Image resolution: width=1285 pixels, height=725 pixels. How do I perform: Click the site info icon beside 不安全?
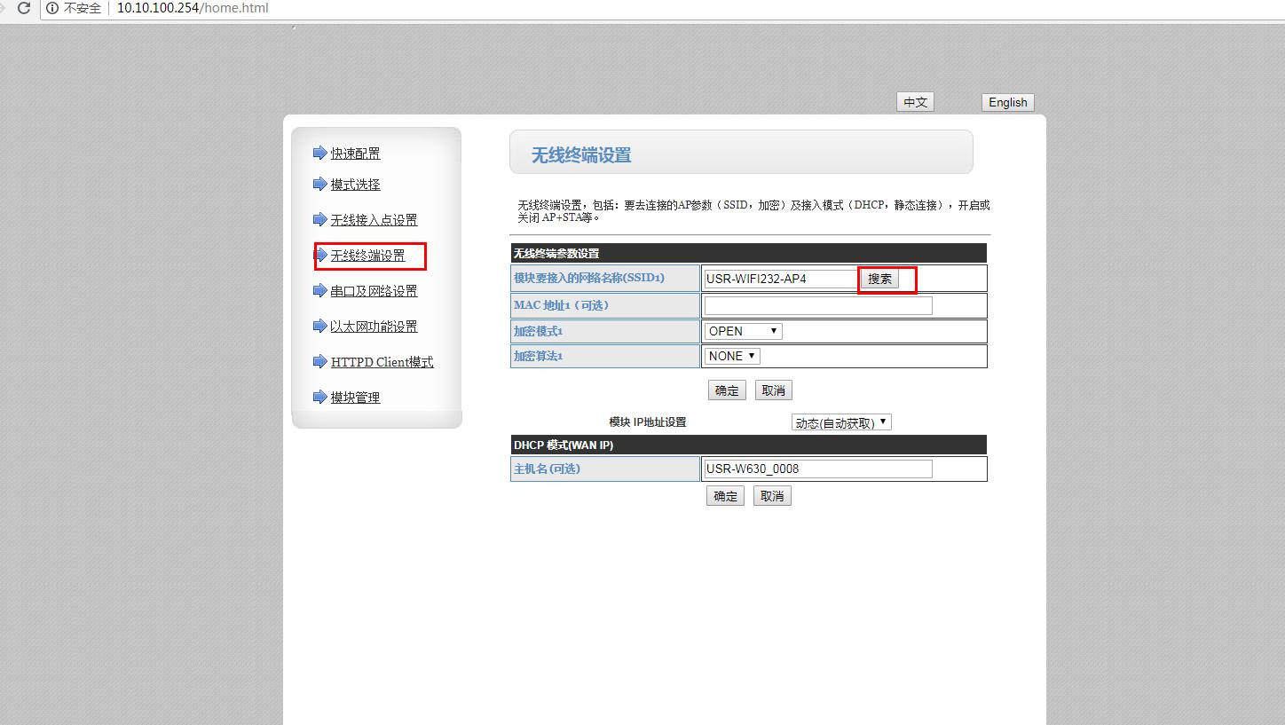pyautogui.click(x=52, y=8)
